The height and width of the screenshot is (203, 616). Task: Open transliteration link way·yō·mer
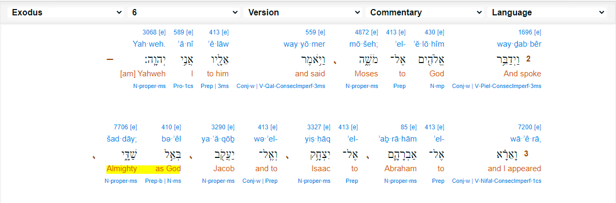pos(305,44)
